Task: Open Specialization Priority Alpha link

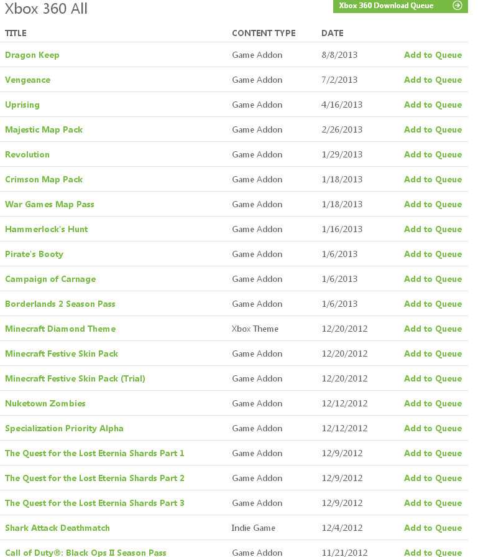Action: [64, 428]
